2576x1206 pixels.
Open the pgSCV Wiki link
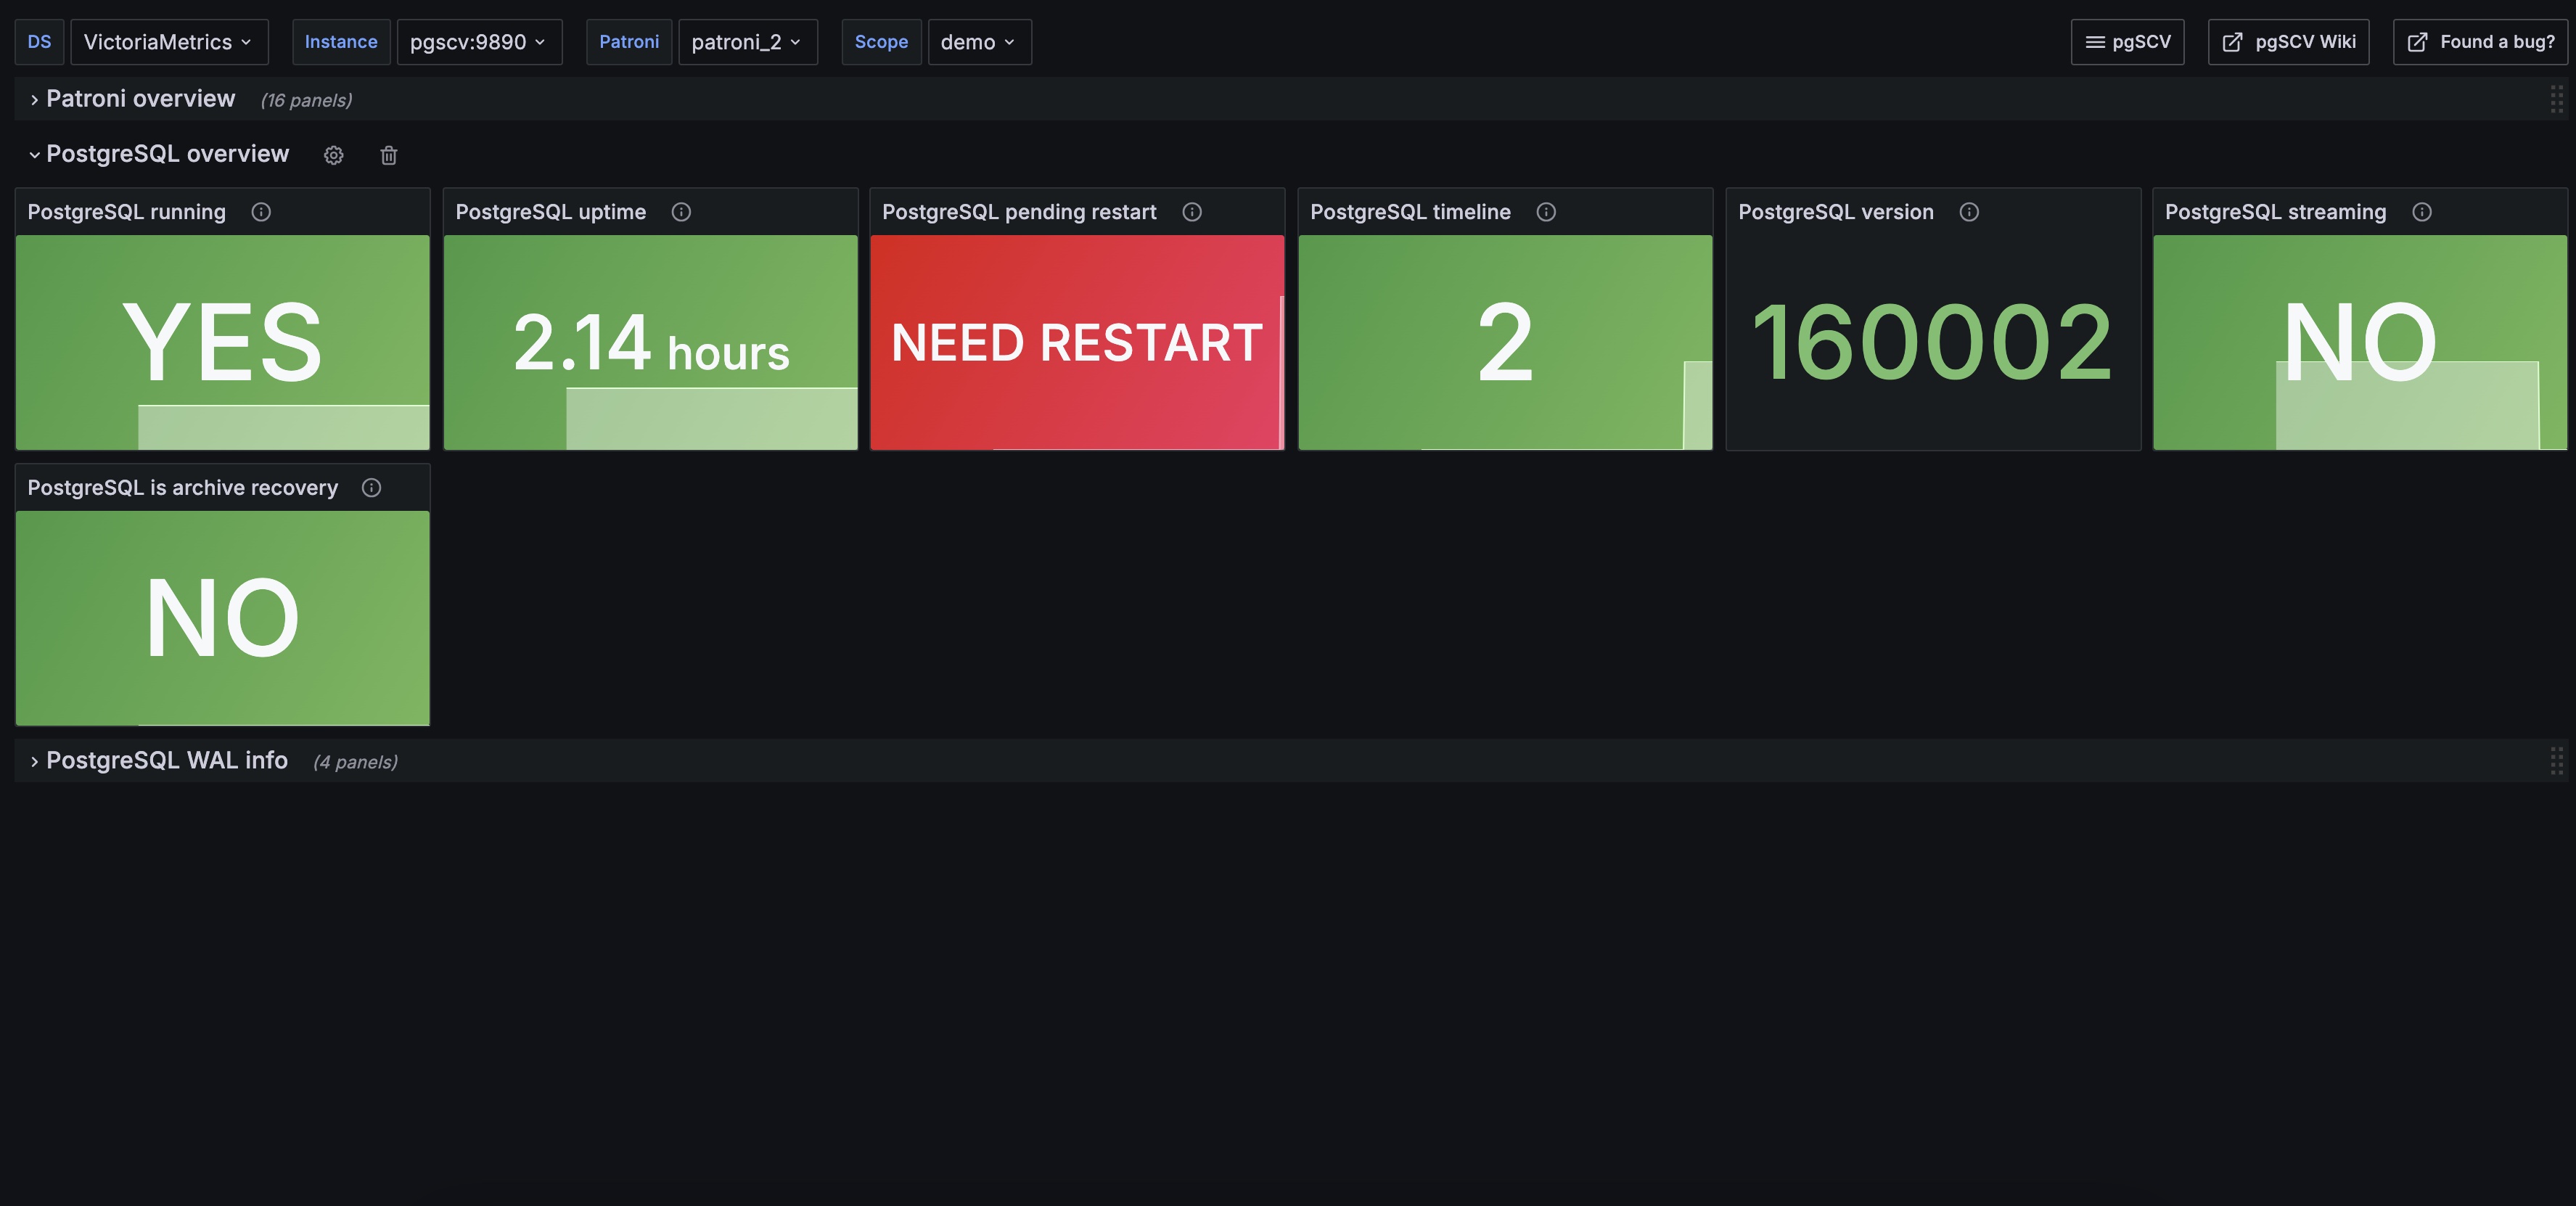(2288, 42)
